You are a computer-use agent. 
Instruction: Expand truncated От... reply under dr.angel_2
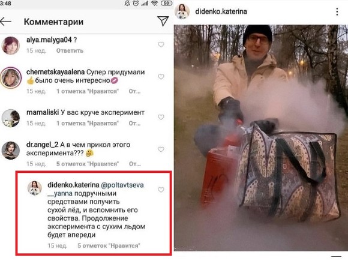135,164
